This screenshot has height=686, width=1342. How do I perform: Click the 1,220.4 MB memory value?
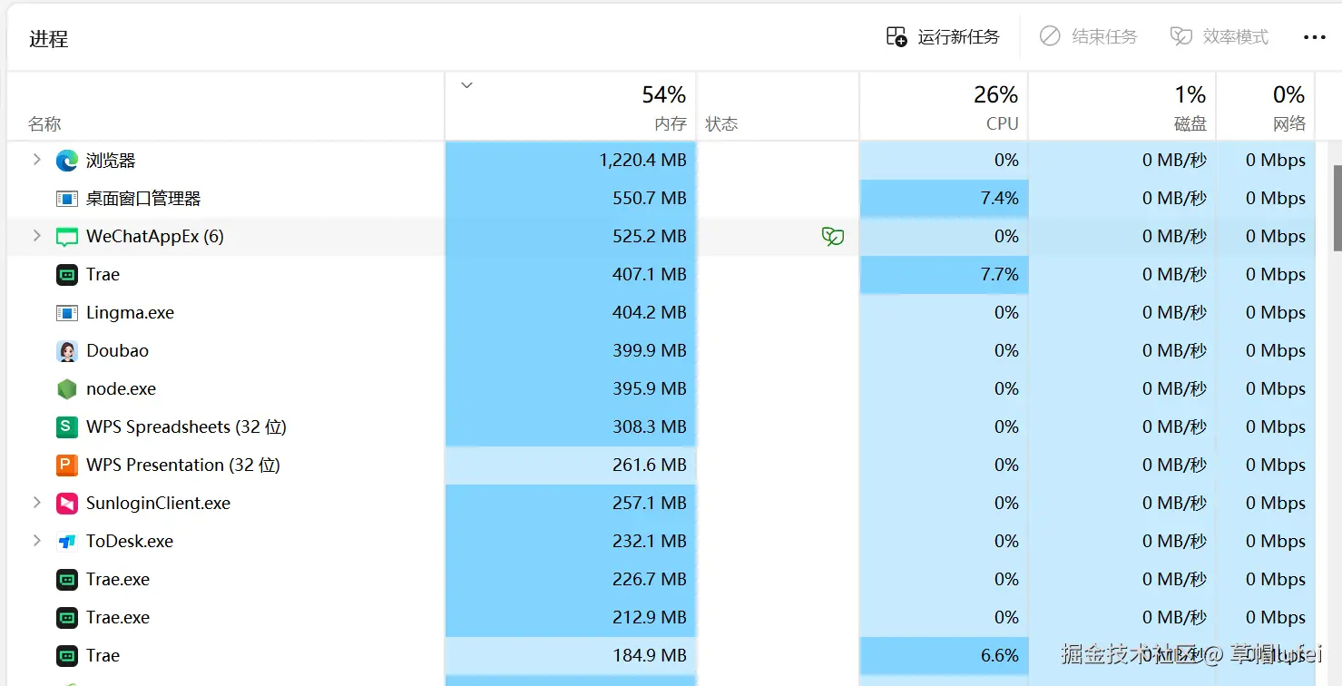coord(642,161)
